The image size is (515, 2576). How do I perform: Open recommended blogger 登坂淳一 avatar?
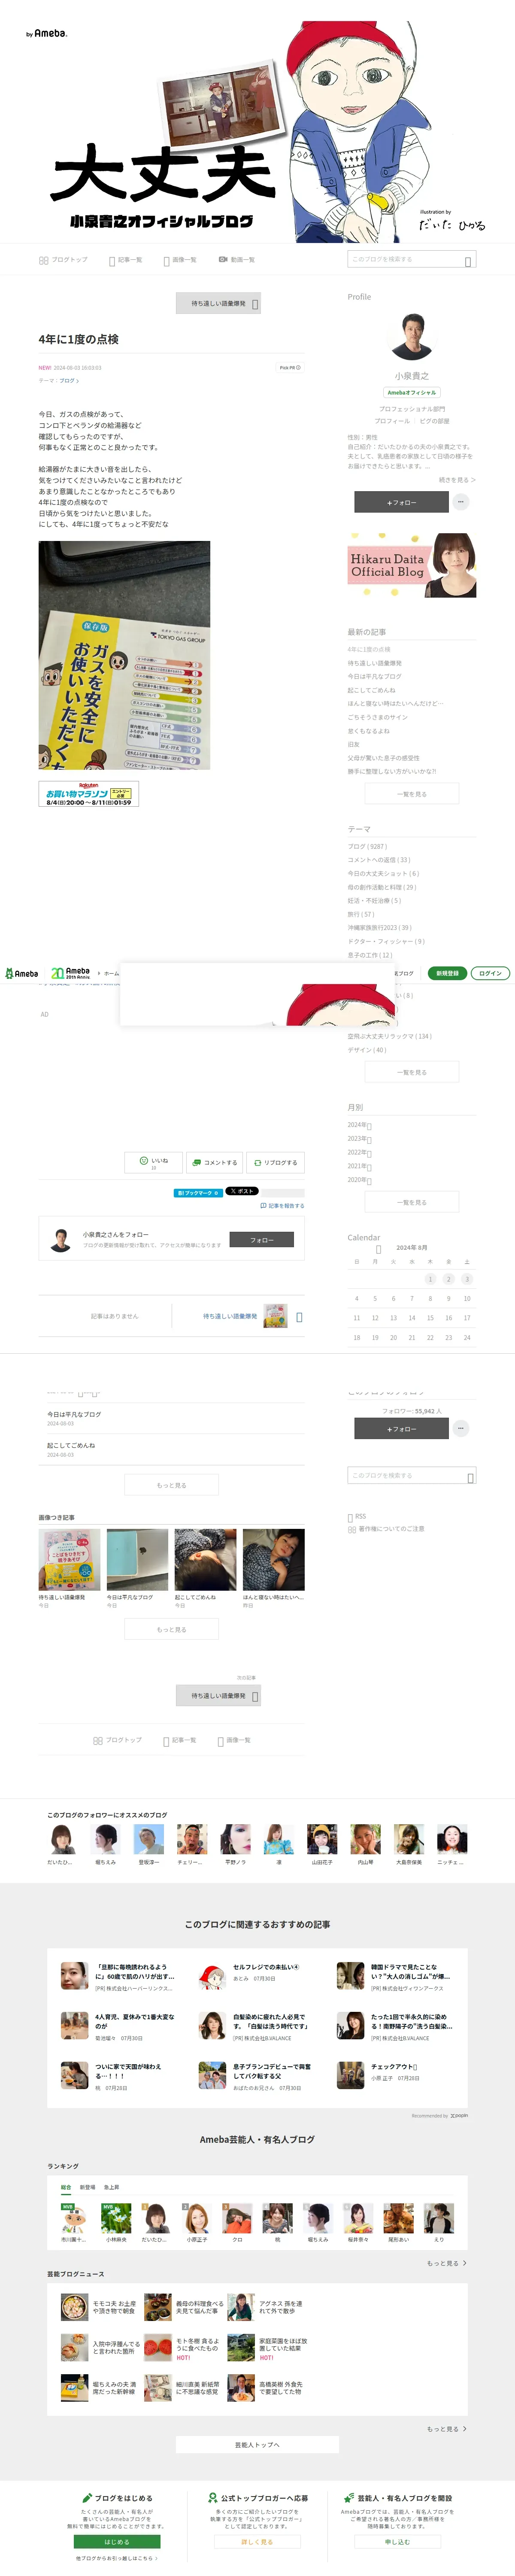click(149, 1839)
